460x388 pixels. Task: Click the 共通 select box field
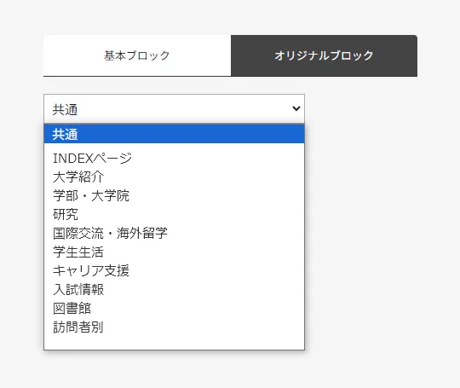click(174, 108)
